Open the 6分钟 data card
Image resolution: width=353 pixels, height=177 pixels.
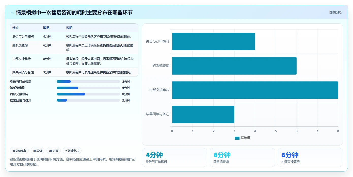tap(242, 157)
